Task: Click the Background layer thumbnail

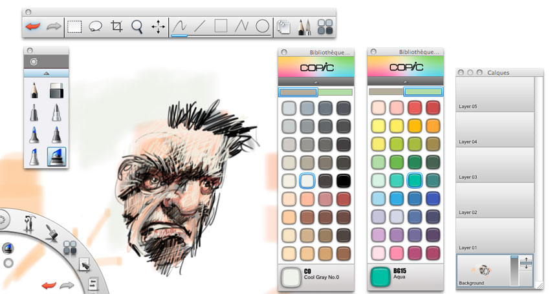Action: [x=483, y=270]
